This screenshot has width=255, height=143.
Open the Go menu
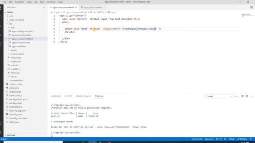coord(36,2)
